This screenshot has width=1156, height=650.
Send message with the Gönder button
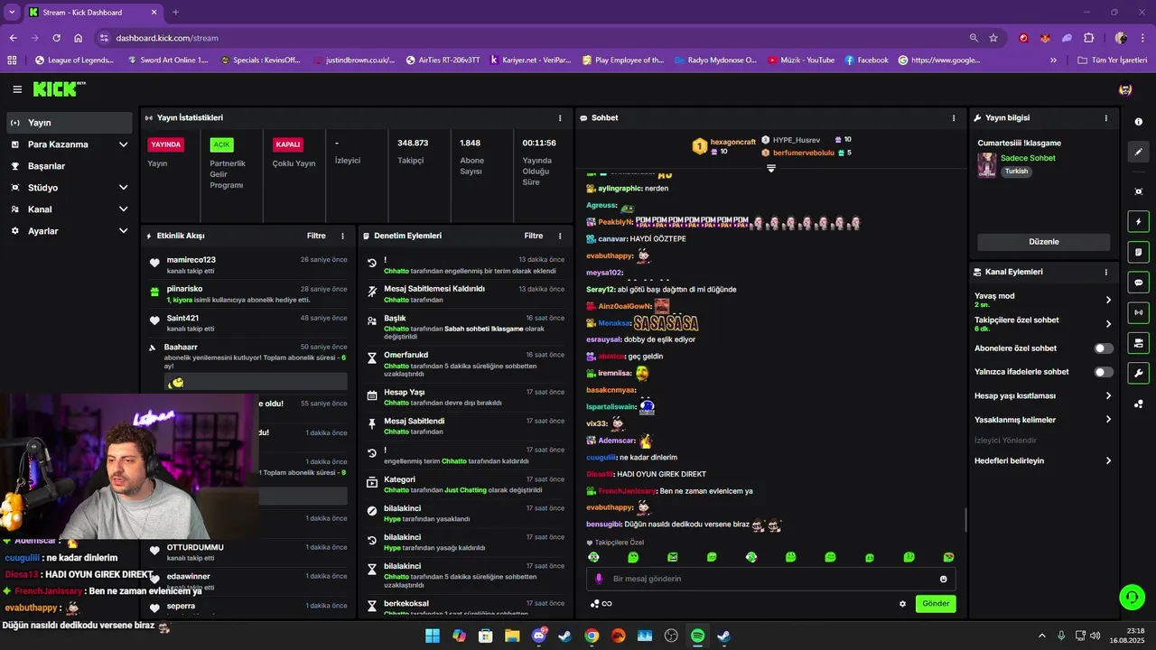(936, 604)
